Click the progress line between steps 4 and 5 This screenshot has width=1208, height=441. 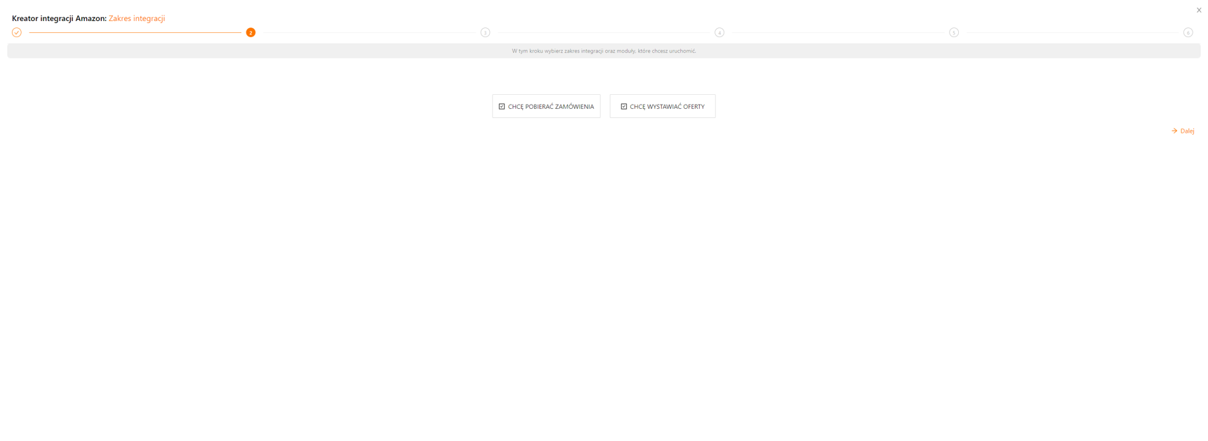pyautogui.click(x=837, y=32)
